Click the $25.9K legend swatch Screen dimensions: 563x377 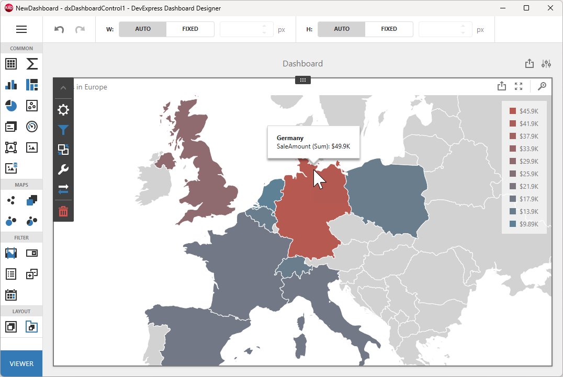pos(513,174)
